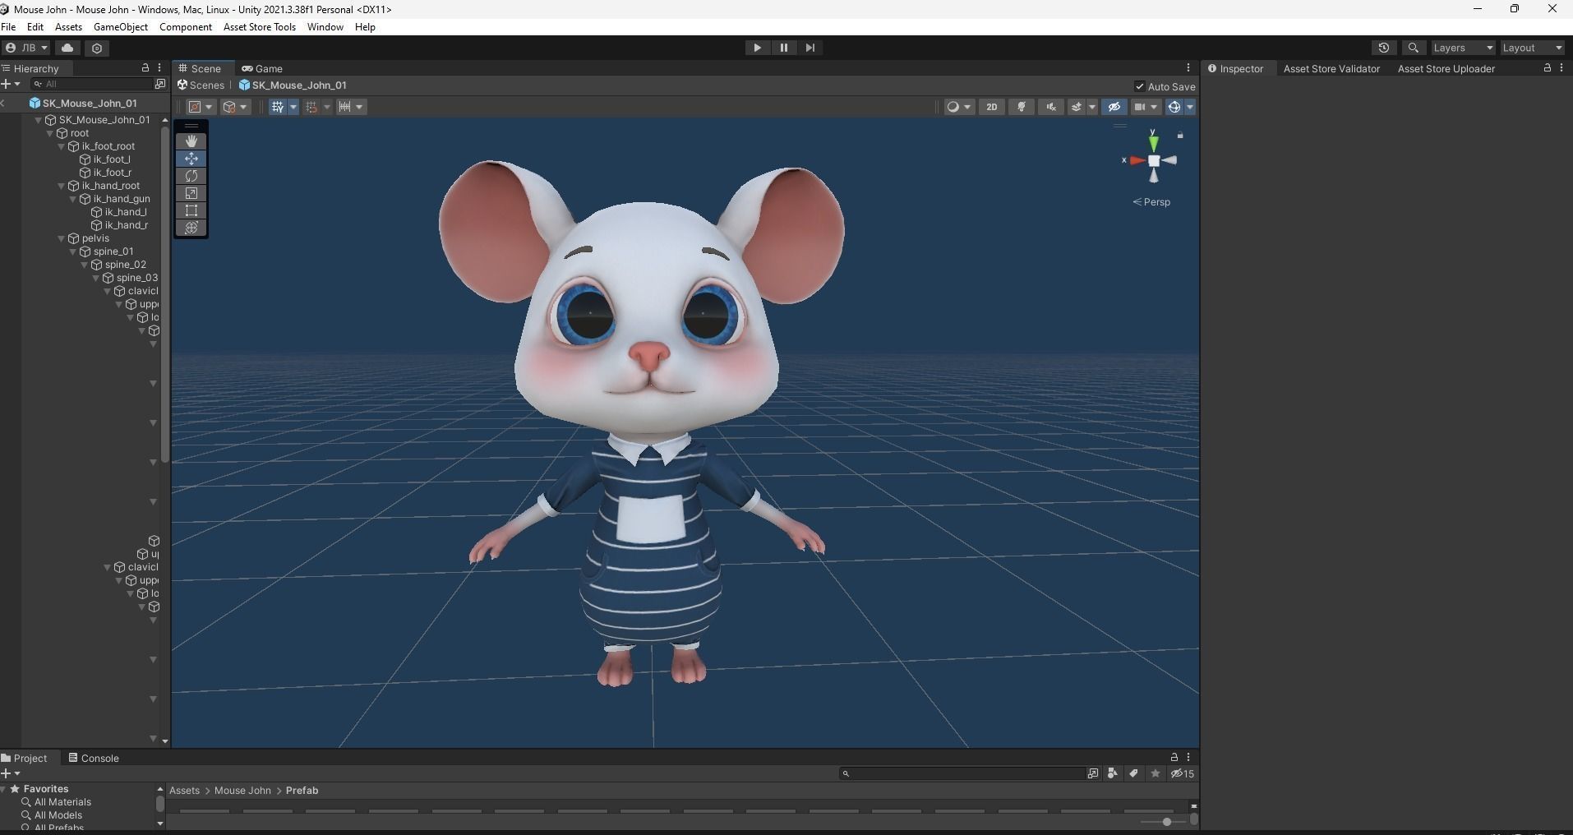Collapse the pelvis tree node
This screenshot has width=1573, height=835.
62,238
